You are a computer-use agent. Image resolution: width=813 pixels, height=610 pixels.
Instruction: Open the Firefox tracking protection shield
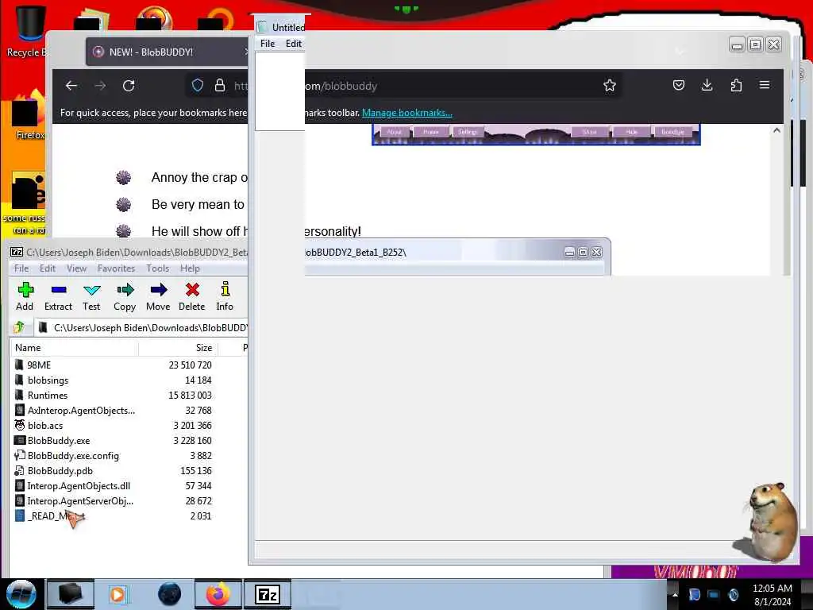pyautogui.click(x=198, y=86)
